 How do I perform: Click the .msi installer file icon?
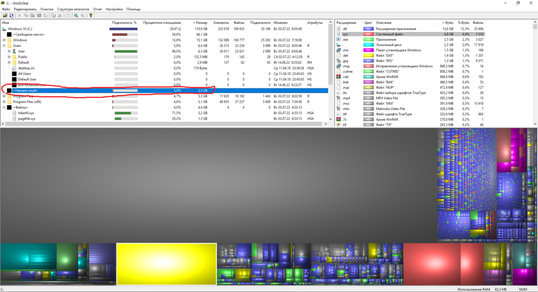pyautogui.click(x=339, y=50)
